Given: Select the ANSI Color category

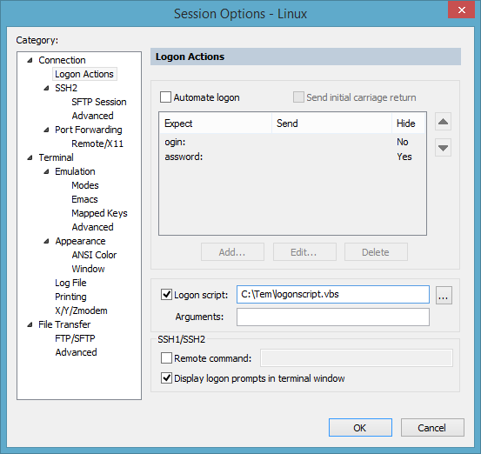Looking at the screenshot, I should point(94,255).
